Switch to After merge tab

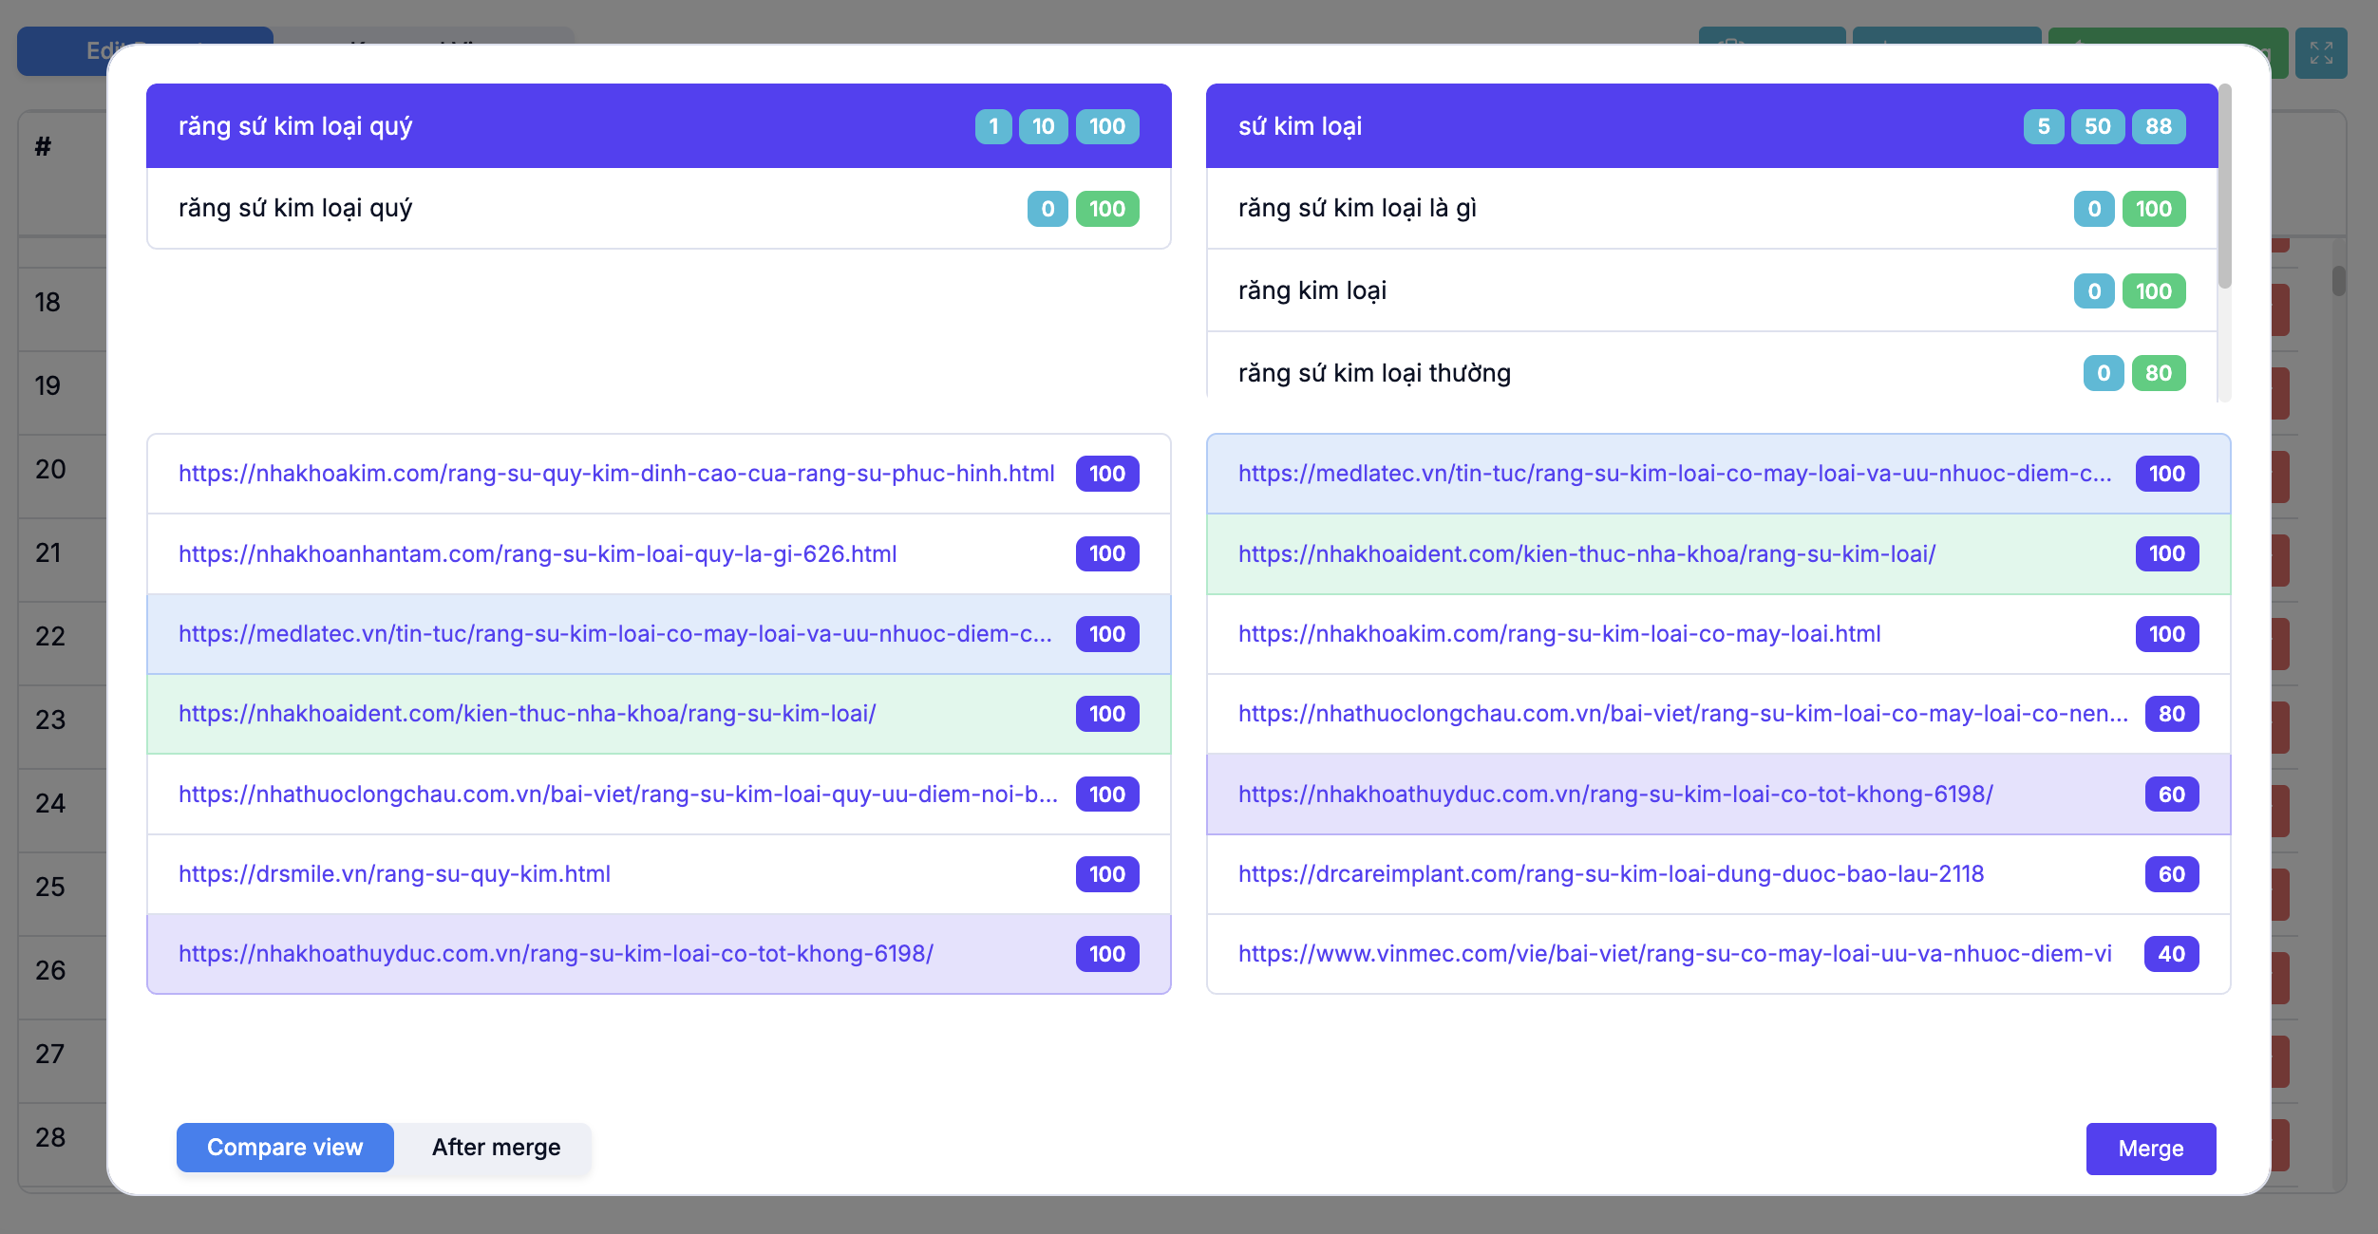pyautogui.click(x=496, y=1148)
